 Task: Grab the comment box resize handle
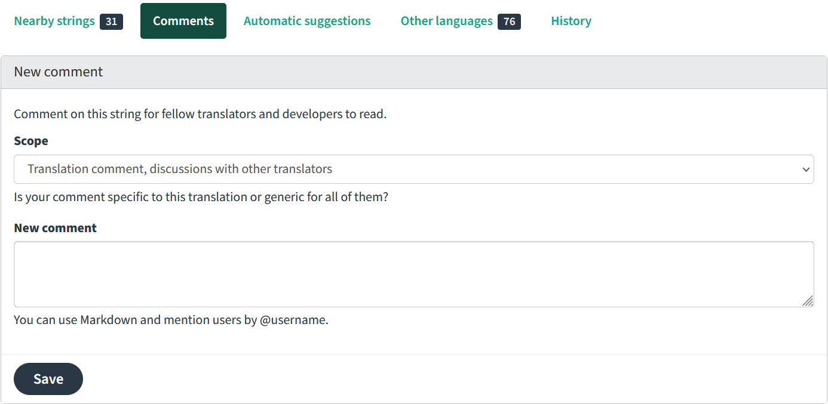(808, 301)
